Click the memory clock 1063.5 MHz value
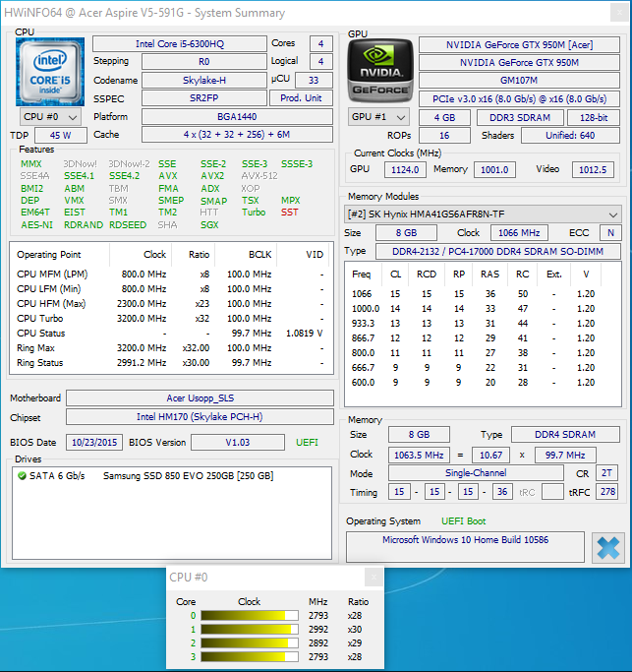Viewport: 632px width, 672px height. pos(419,455)
